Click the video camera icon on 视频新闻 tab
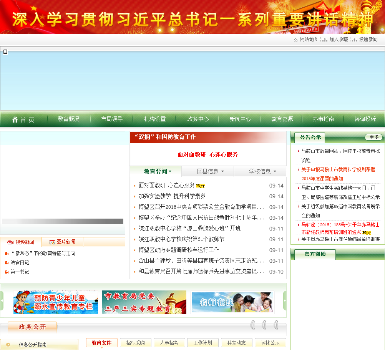 coord(10,242)
